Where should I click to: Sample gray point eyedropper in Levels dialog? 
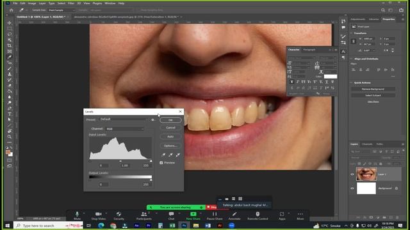(170, 155)
